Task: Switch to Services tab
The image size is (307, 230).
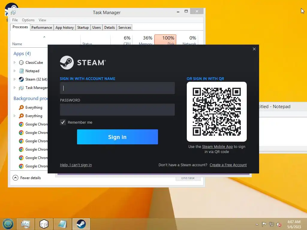Action: click(124, 28)
